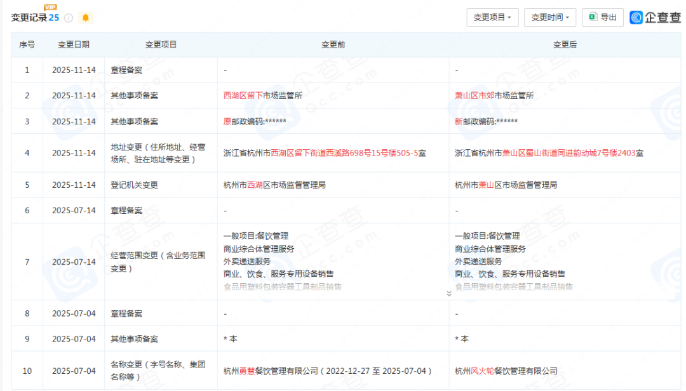Click the bell notification icon beside 变更记录
This screenshot has height=391, width=686.
(86, 18)
